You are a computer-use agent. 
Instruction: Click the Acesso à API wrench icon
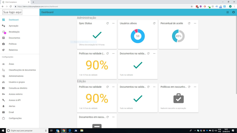[x=3, y=100]
